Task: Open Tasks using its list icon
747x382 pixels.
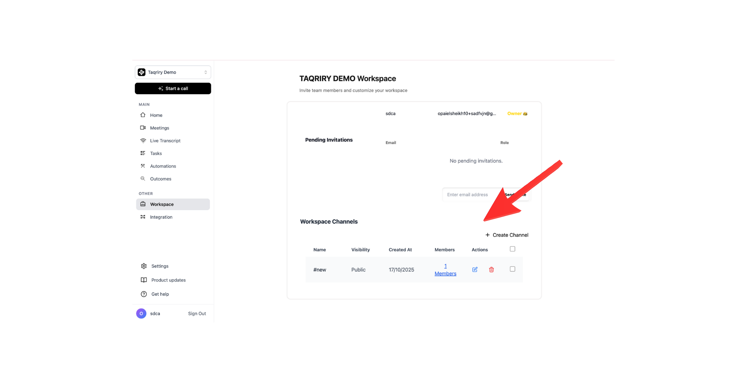Action: point(143,153)
